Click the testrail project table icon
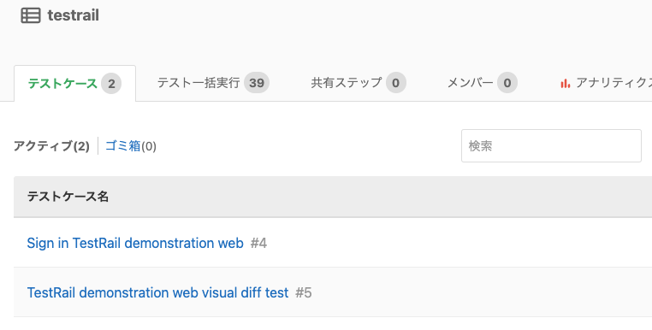 (31, 15)
